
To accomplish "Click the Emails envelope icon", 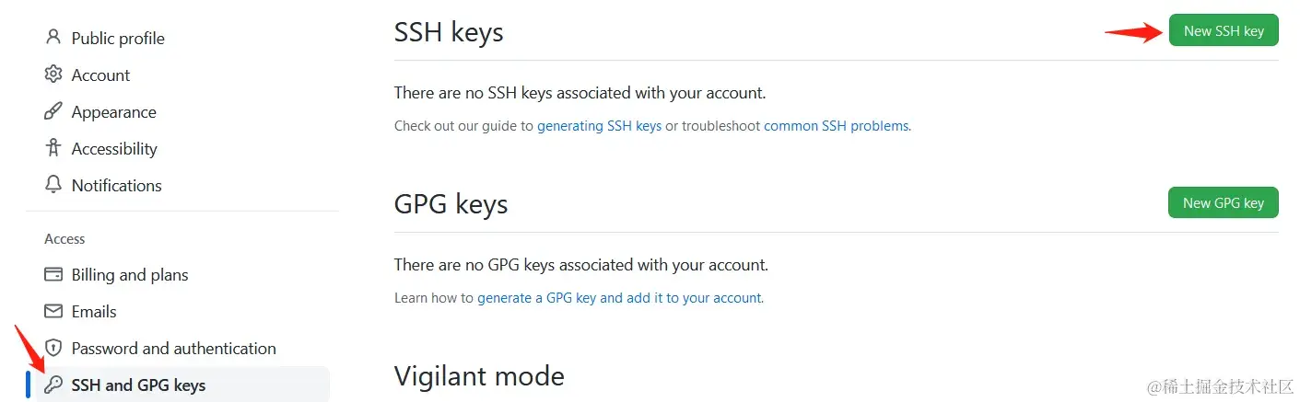I will [53, 311].
